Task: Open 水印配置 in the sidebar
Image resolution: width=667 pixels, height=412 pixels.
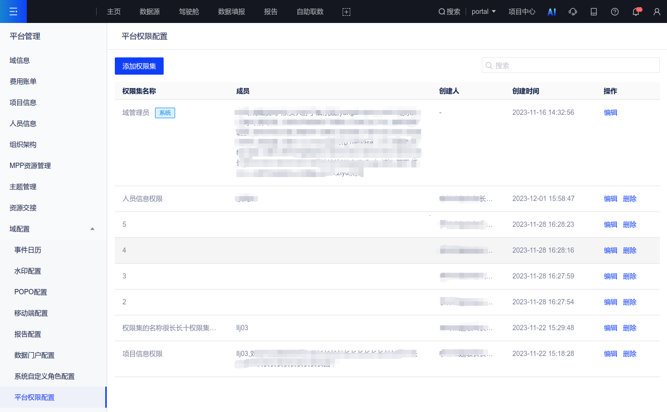Action: (x=28, y=271)
